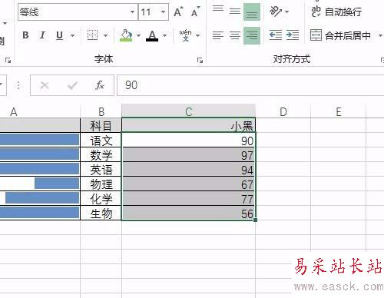Open phonetic guide dropdown arrow
The width and height of the screenshot is (384, 298).
[x=198, y=35]
